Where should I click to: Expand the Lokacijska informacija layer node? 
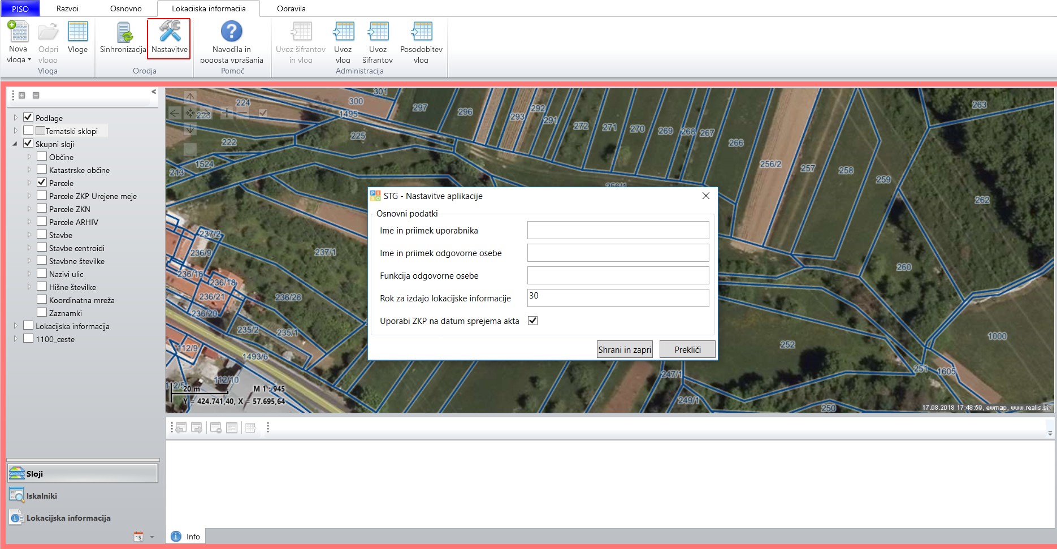15,326
